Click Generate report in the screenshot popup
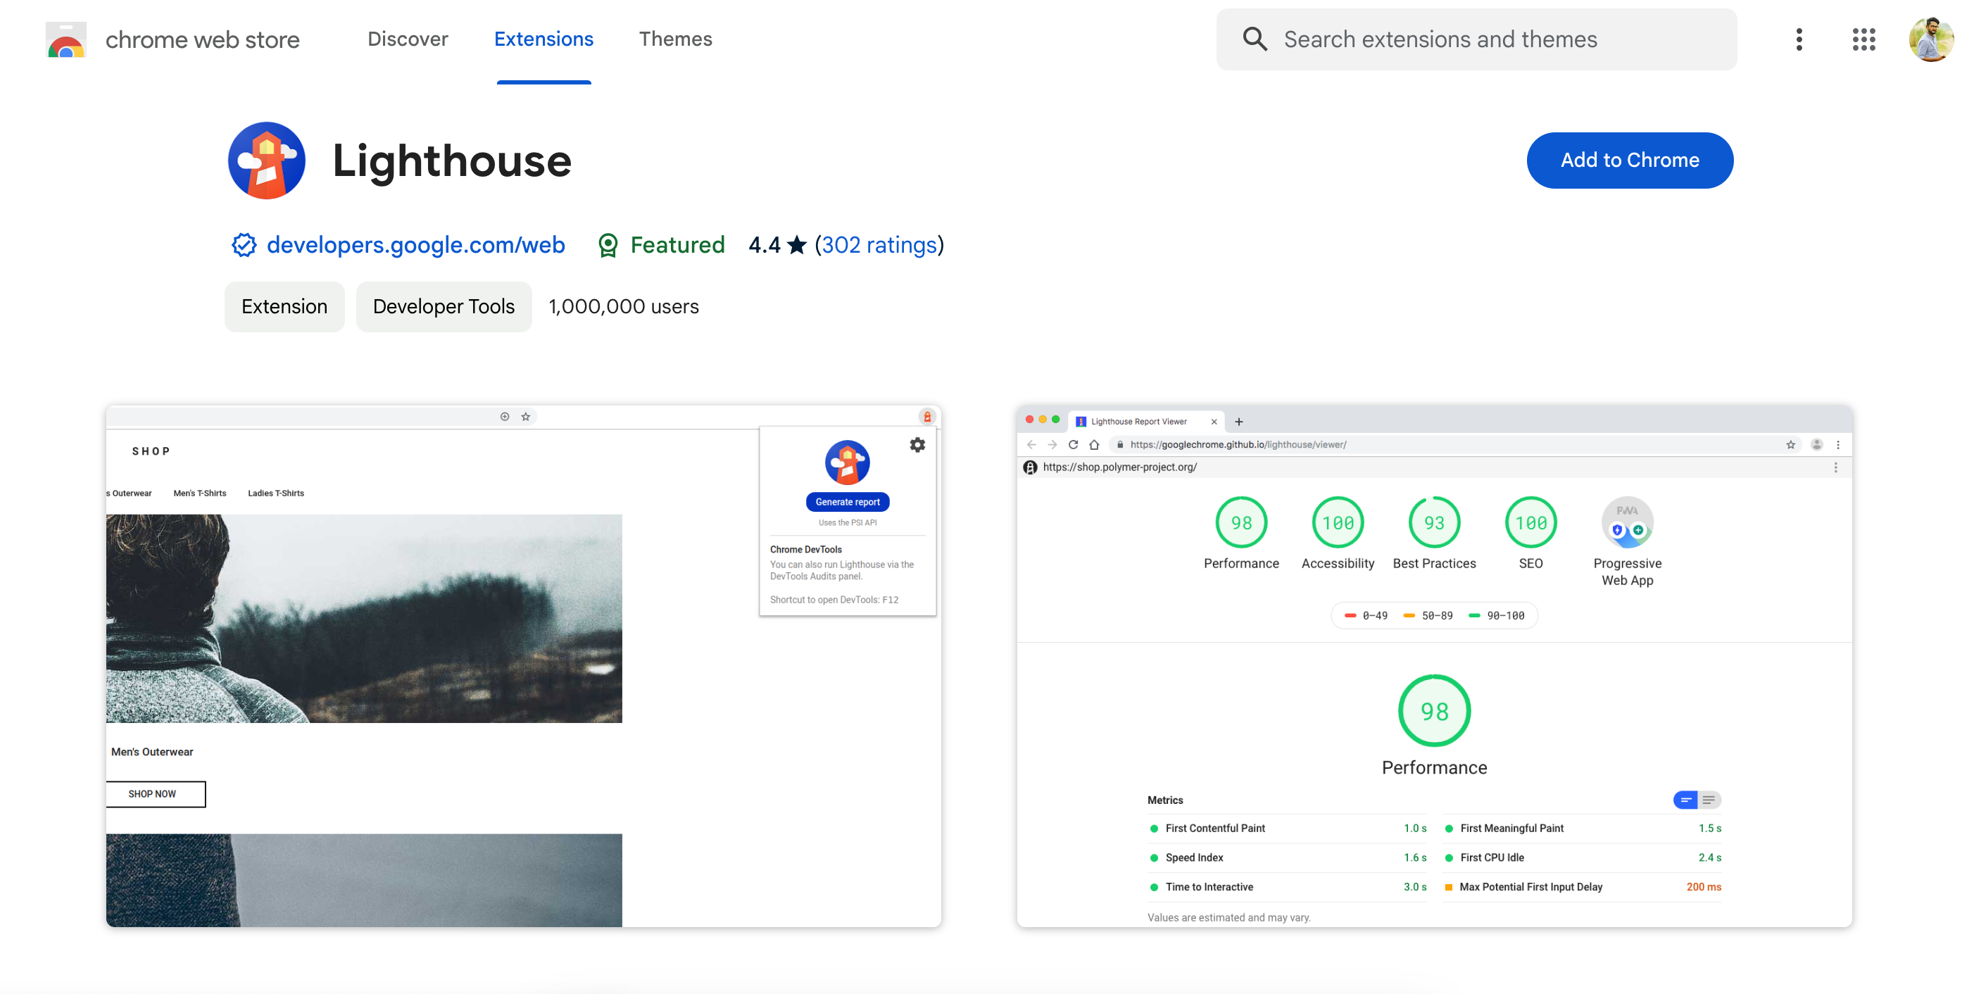Screen dimensions: 1974x994 [848, 502]
